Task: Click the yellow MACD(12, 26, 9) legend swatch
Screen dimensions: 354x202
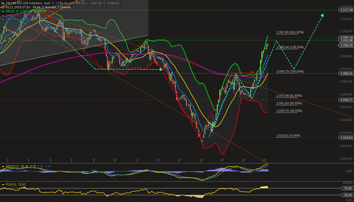Action: (x=3, y=166)
